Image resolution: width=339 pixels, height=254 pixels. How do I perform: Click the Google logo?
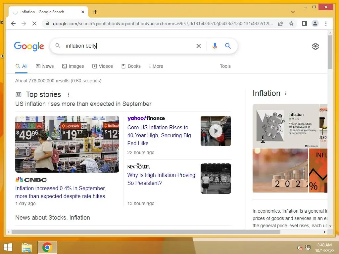pos(29,46)
